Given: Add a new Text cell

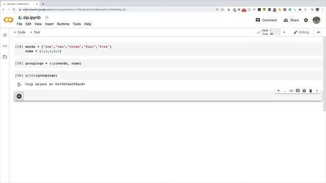Looking at the screenshot, I should (35, 33).
